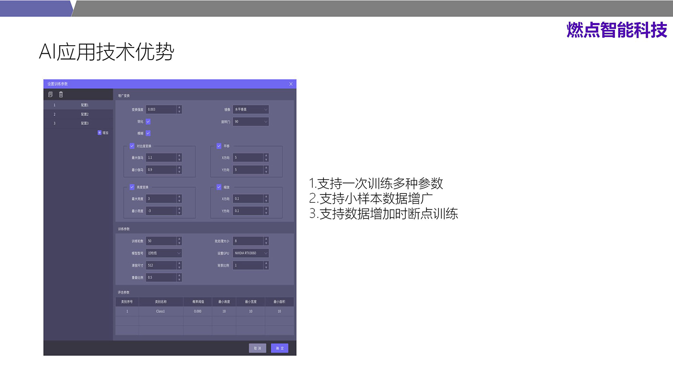Toggle the 平移 group checkbox
This screenshot has width=673, height=378.
[x=219, y=146]
